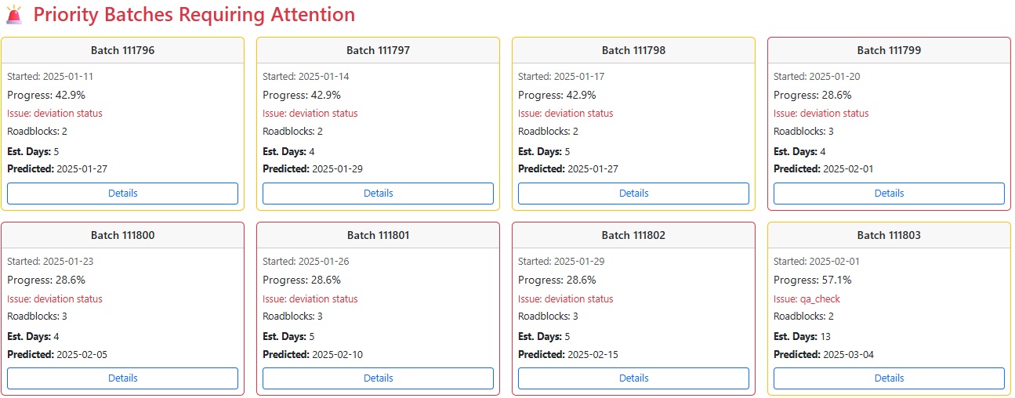View Details of Batch 111798
The image size is (1015, 398).
pos(633,194)
